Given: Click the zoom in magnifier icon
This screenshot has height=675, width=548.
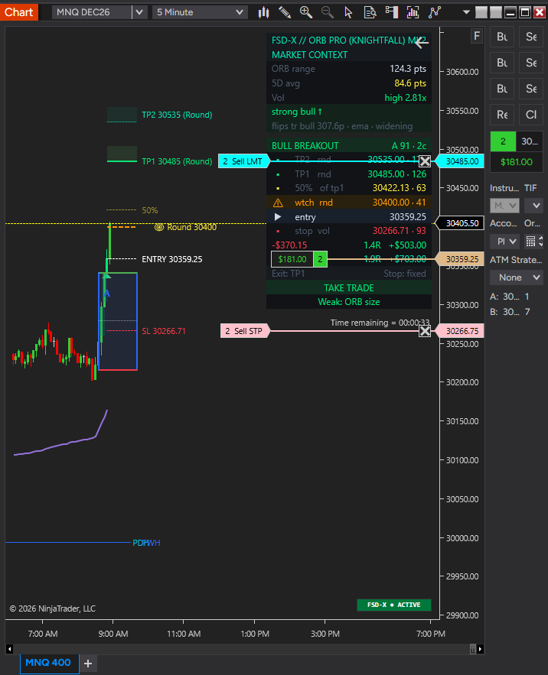Looking at the screenshot, I should click(x=306, y=12).
